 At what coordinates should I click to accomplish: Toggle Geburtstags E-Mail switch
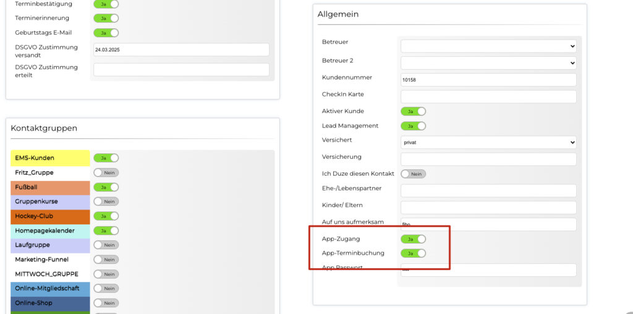pos(106,33)
